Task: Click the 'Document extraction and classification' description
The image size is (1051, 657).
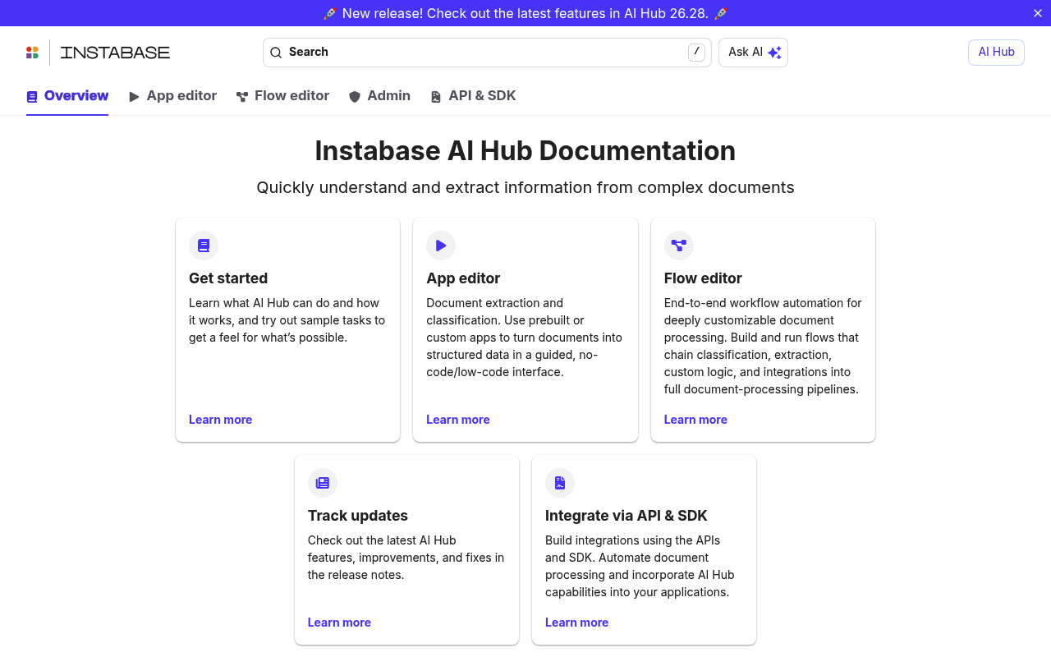Action: click(x=524, y=338)
